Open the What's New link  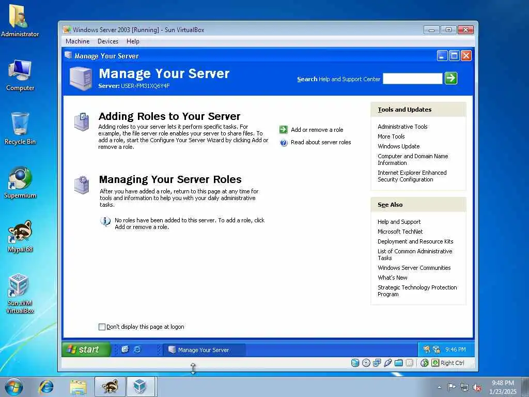pos(393,278)
